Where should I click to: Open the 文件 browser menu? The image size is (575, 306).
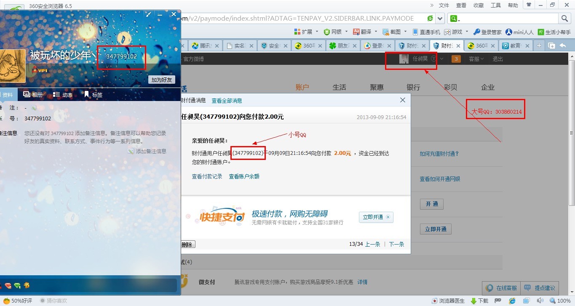444,5
